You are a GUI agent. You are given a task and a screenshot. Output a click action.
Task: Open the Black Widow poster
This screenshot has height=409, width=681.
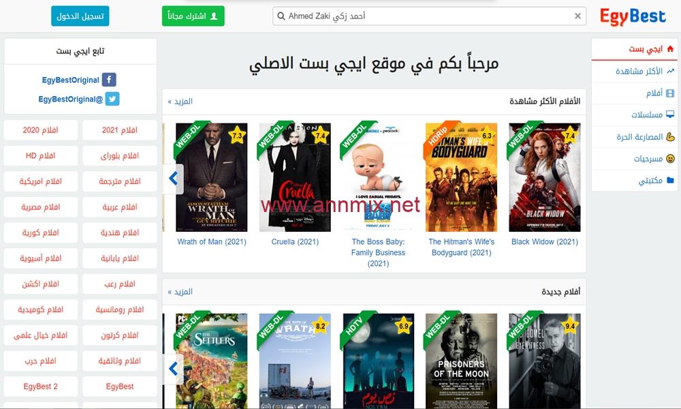pos(545,177)
